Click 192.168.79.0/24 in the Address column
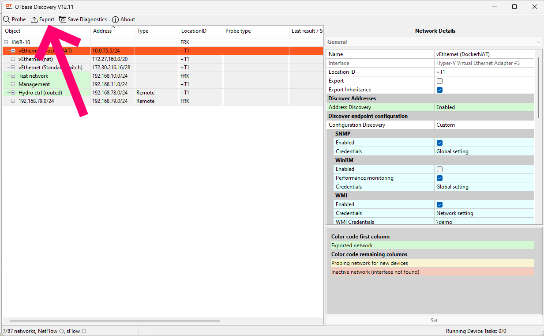The height and width of the screenshot is (336, 544). pos(110,101)
